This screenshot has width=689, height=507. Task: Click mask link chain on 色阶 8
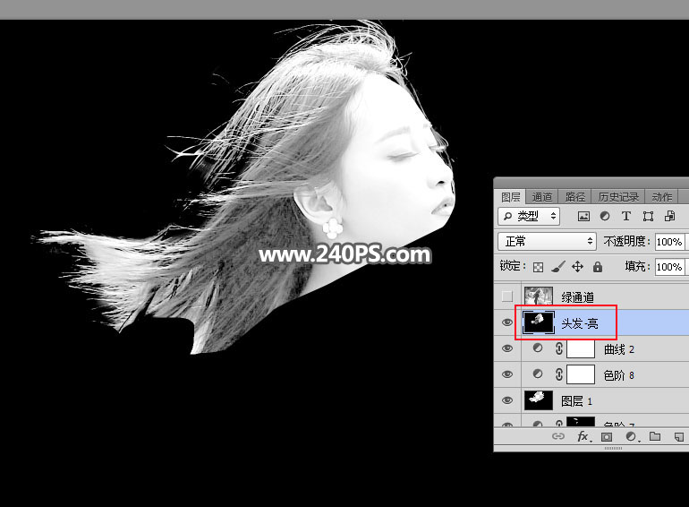(559, 374)
